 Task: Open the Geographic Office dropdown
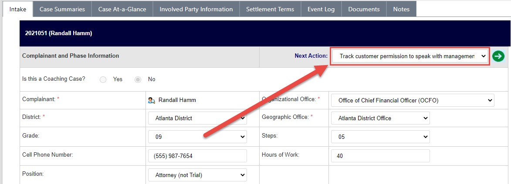[380, 118]
